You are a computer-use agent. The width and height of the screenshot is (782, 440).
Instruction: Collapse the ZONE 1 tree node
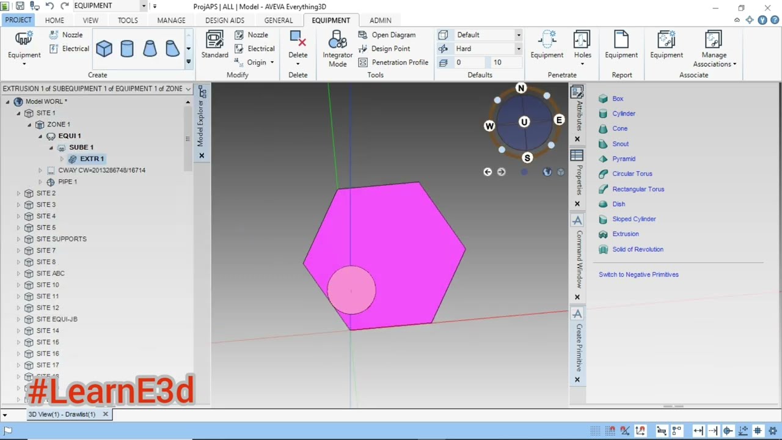(29, 125)
